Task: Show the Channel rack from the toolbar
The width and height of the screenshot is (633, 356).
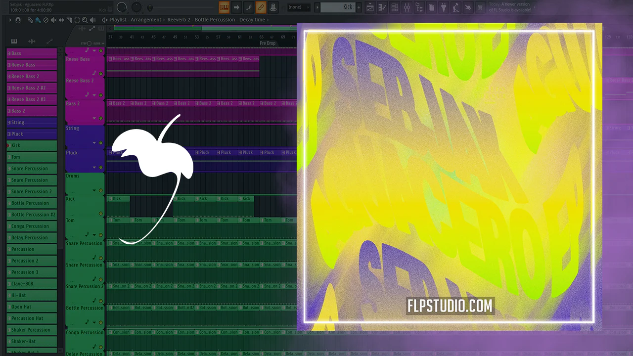Action: tap(395, 7)
